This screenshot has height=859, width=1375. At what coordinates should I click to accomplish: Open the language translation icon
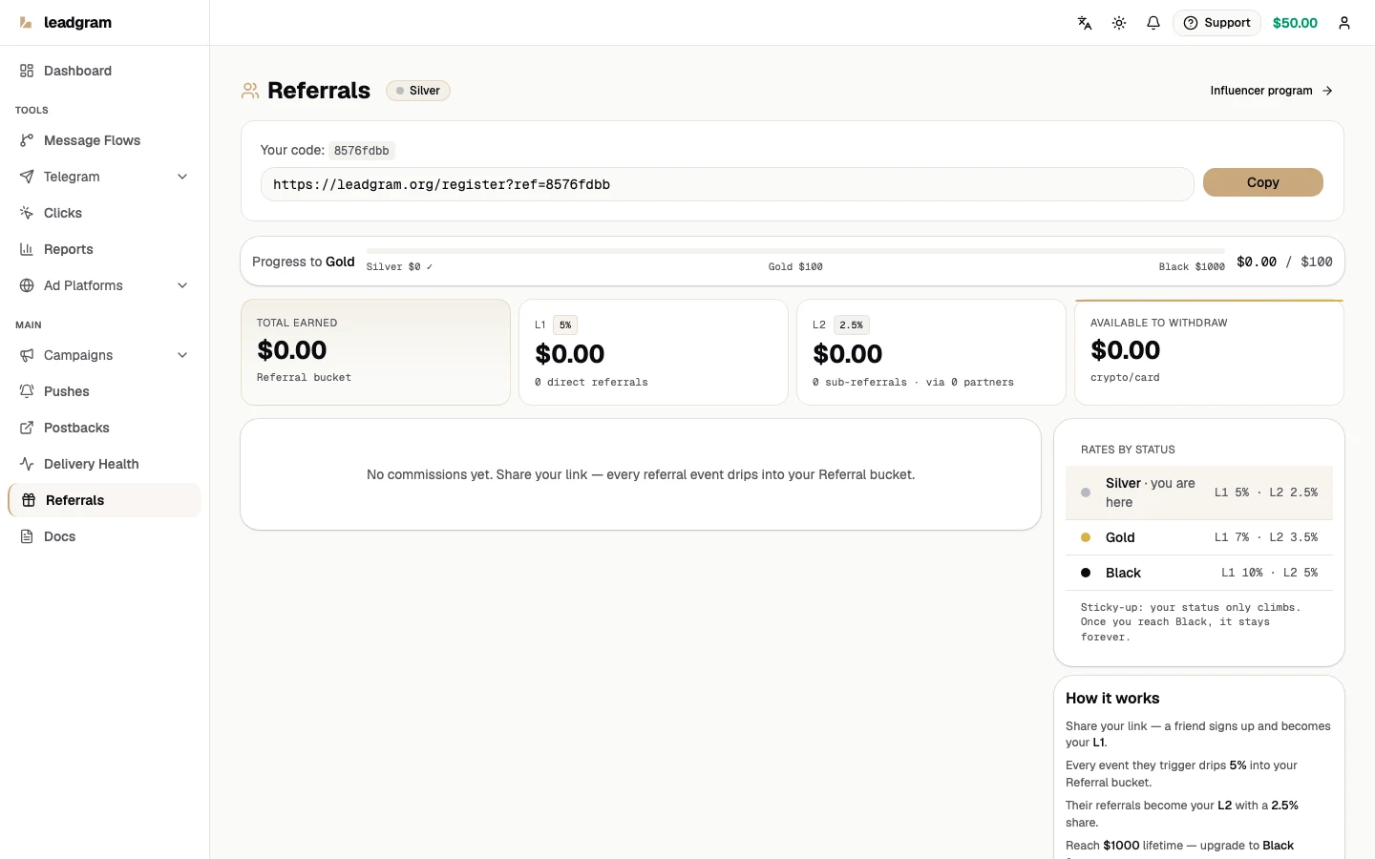[1085, 23]
